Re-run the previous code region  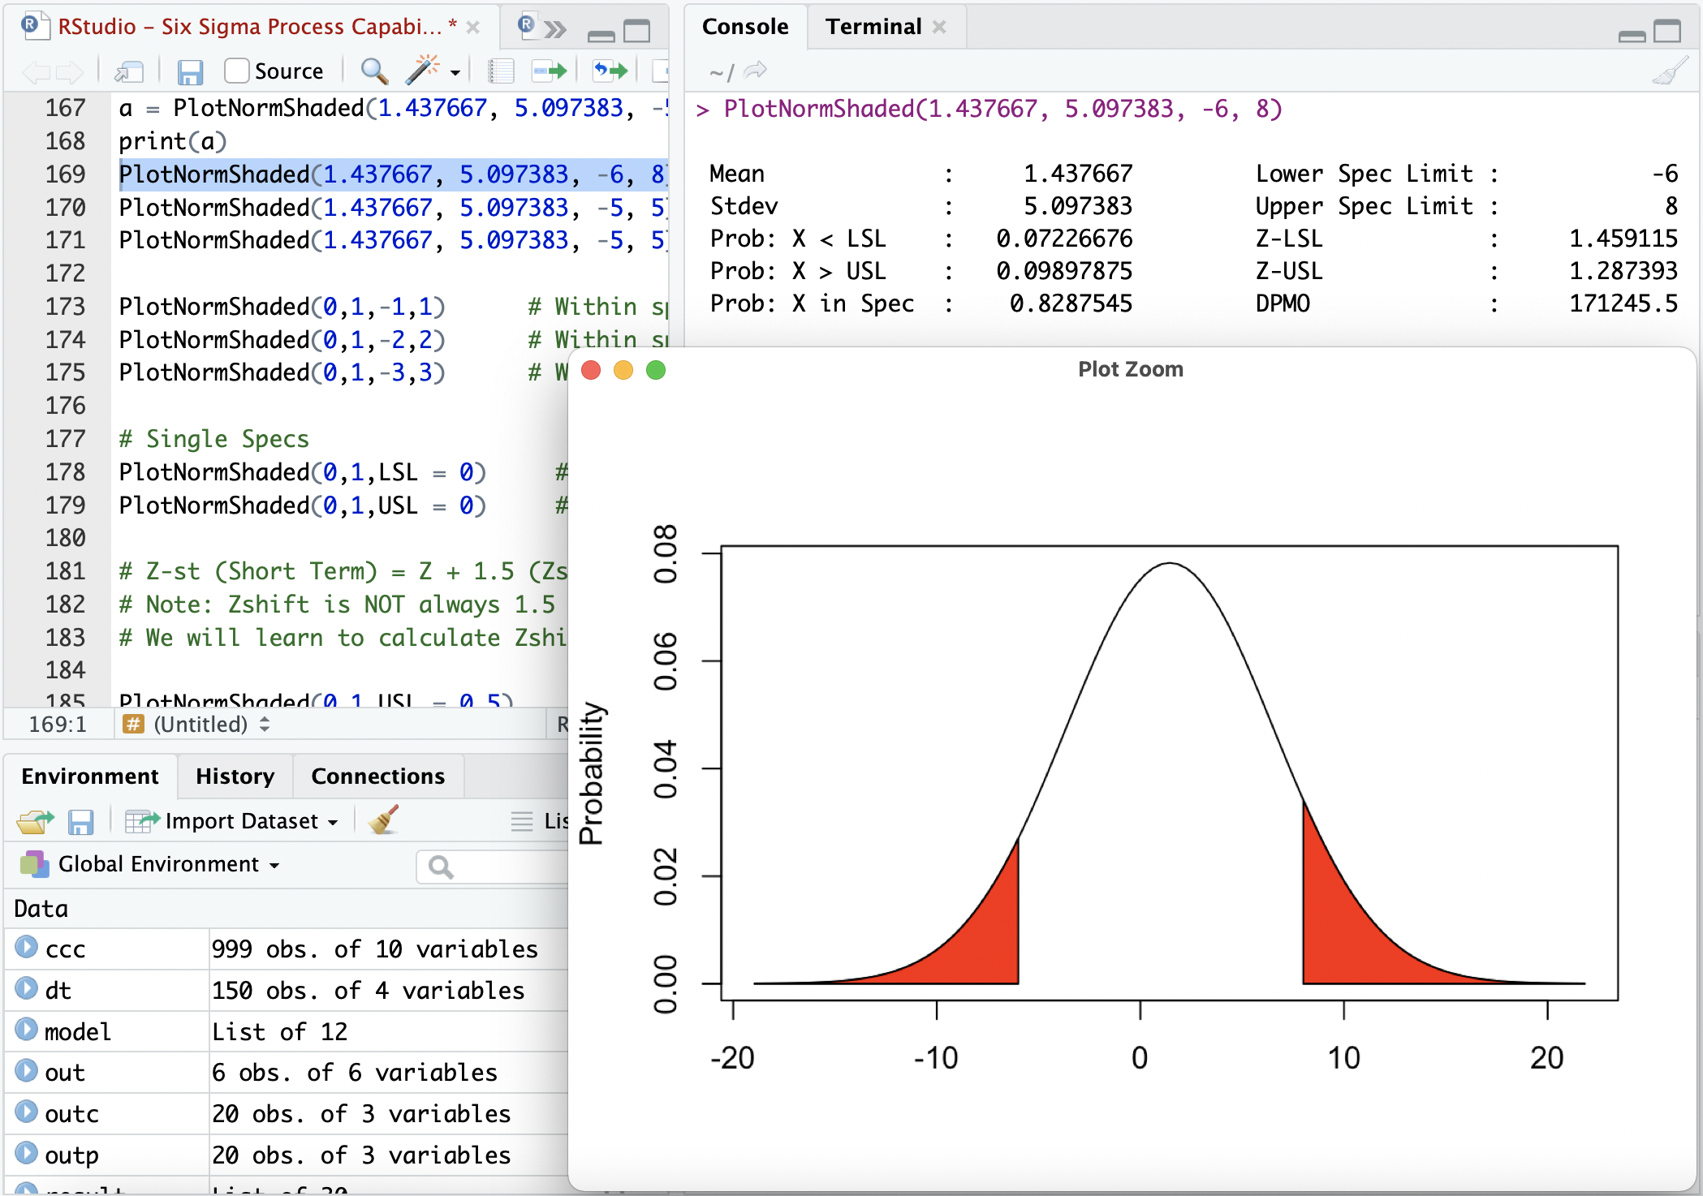[610, 71]
